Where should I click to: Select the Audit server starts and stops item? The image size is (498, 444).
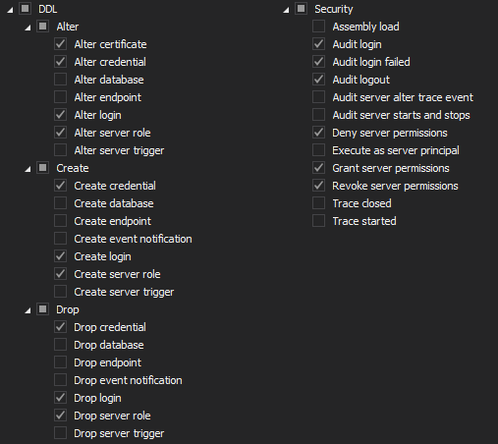click(401, 115)
